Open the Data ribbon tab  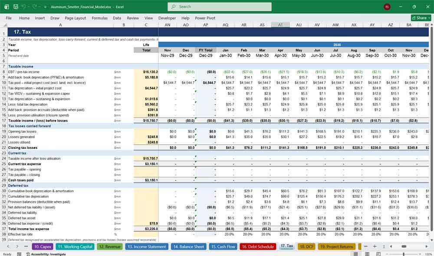[117, 18]
